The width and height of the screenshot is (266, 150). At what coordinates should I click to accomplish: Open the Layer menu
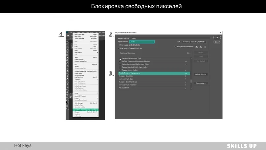[83, 32]
